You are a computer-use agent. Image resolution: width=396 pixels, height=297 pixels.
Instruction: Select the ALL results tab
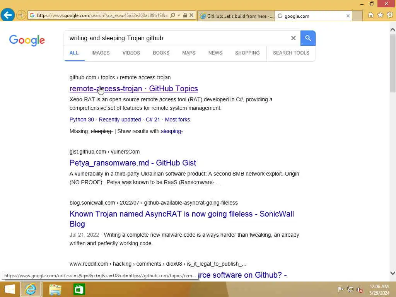click(x=74, y=53)
